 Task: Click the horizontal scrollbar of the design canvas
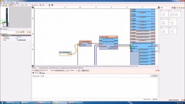coord(87,66)
